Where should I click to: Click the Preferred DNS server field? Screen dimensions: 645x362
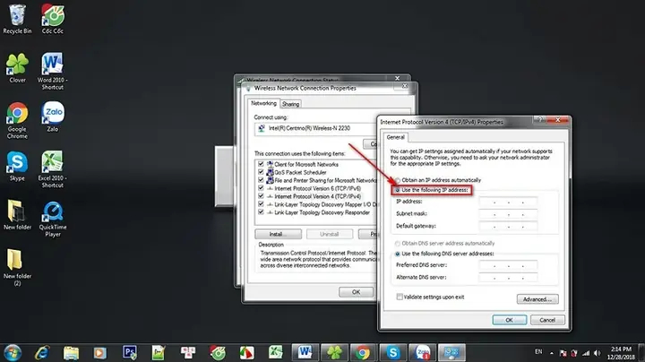point(508,265)
